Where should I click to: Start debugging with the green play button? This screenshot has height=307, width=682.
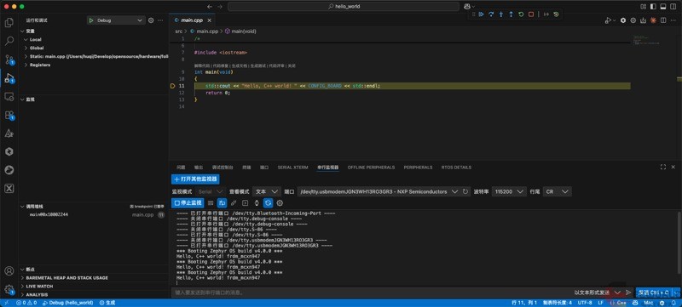[91, 20]
